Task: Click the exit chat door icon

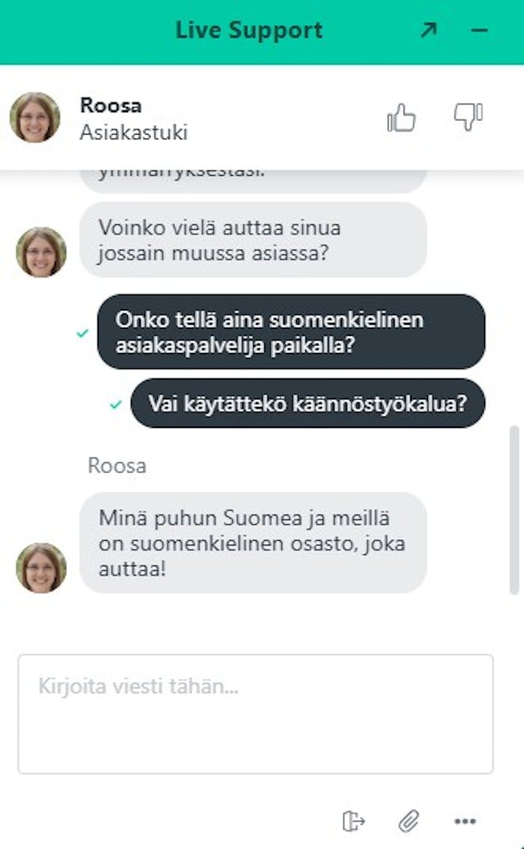Action: point(353,821)
